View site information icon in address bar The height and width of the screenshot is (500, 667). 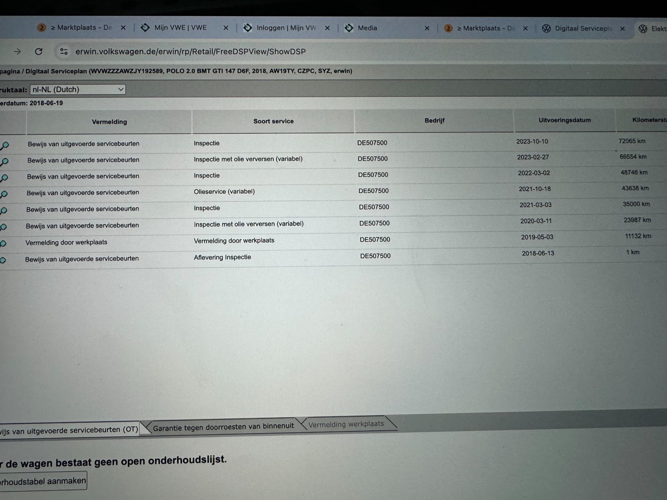(64, 52)
